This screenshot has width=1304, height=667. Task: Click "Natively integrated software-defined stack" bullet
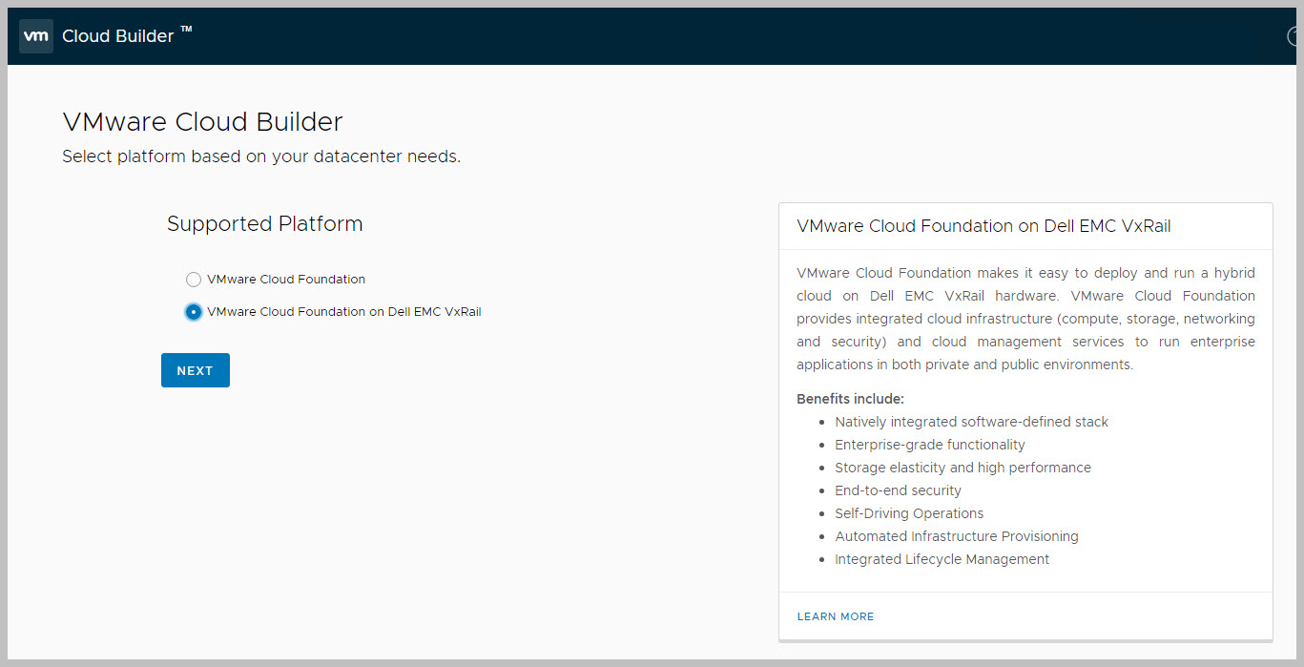[x=971, y=422]
